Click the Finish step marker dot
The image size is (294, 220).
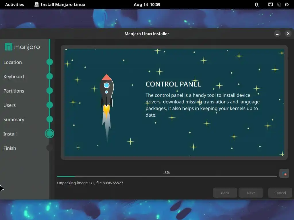click(x=49, y=148)
